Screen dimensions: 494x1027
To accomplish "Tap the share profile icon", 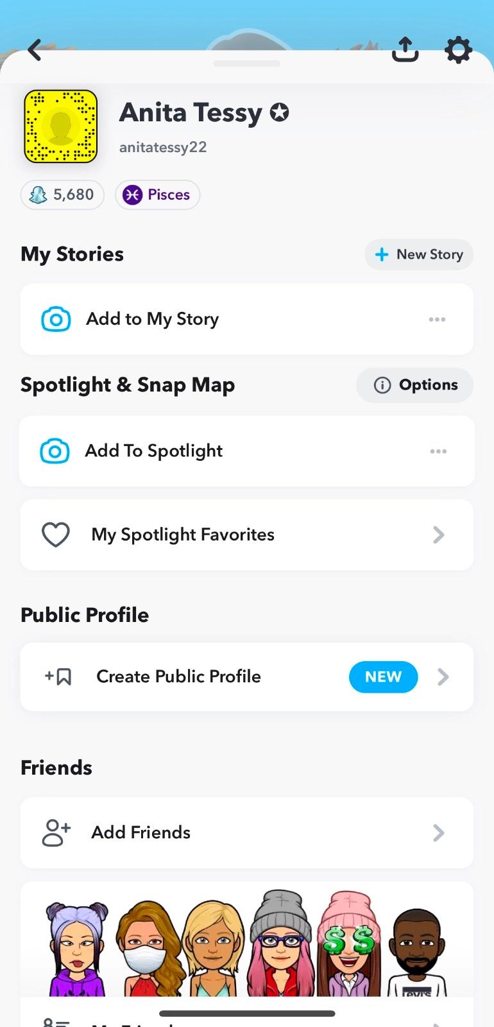I will [405, 49].
